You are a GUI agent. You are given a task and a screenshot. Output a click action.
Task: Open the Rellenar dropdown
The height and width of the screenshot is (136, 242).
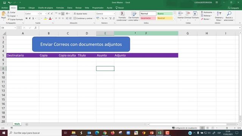pos(206,16)
